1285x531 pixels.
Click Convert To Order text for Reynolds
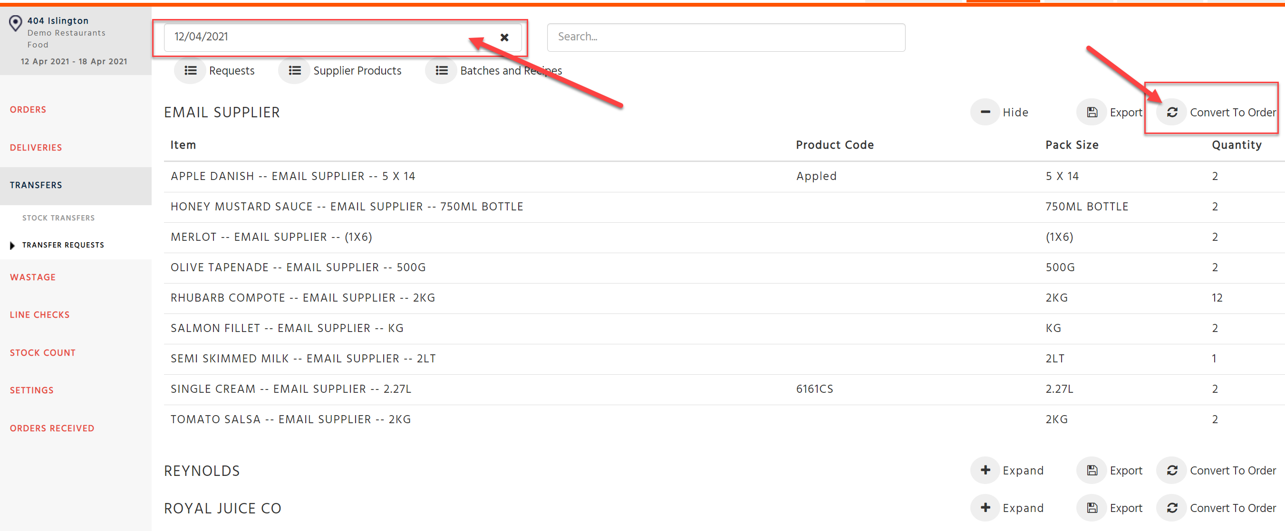point(1233,471)
